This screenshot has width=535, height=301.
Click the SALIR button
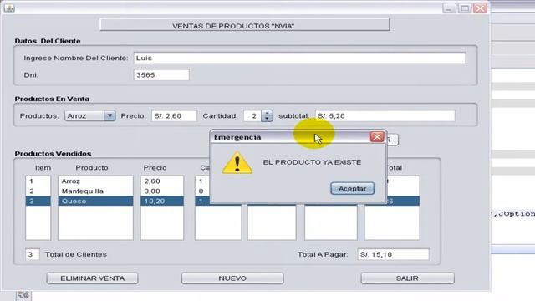[407, 278]
